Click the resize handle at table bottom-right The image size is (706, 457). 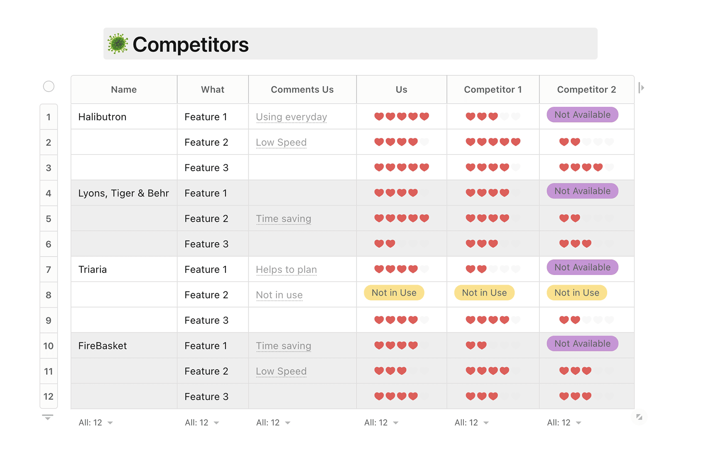tap(639, 417)
